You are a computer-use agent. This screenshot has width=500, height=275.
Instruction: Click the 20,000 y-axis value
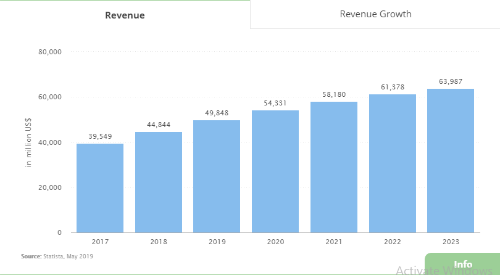[50, 187]
